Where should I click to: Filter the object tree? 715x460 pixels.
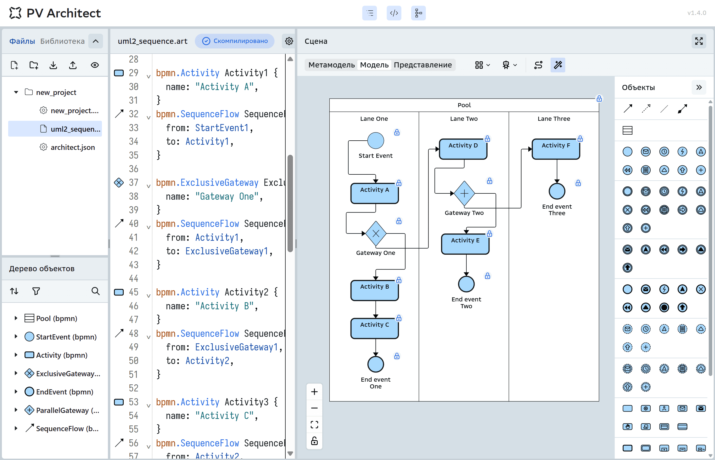click(x=36, y=291)
